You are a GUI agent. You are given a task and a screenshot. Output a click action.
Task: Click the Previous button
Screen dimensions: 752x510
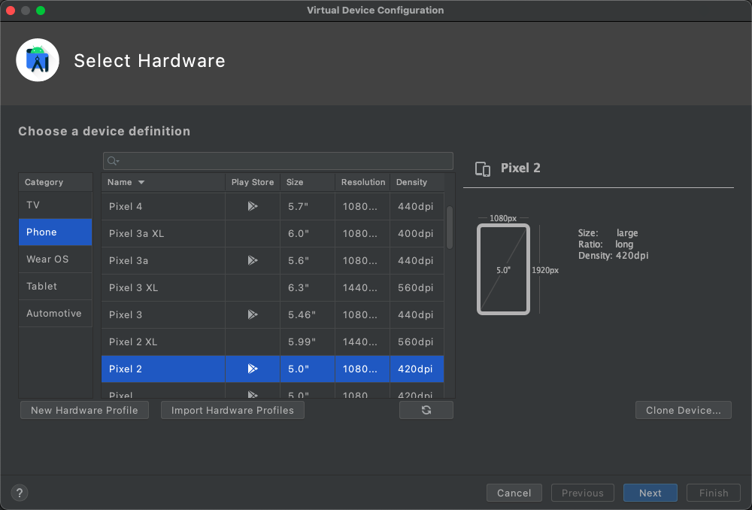[x=583, y=493]
